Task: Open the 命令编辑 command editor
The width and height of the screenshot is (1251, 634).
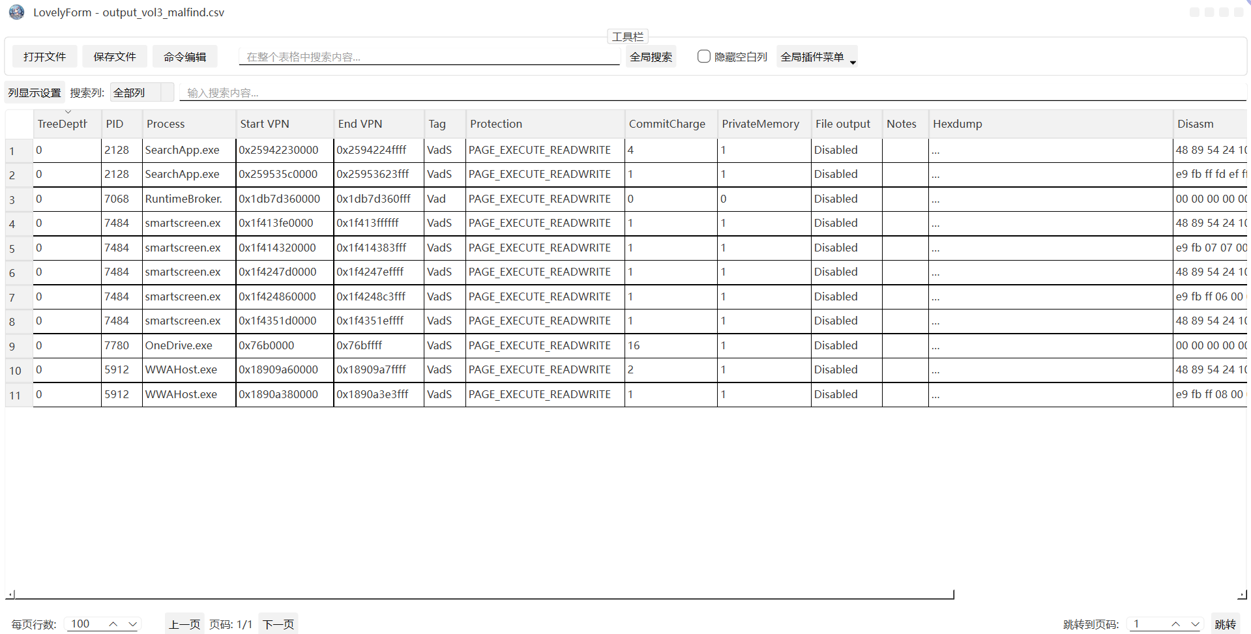Action: tap(184, 57)
